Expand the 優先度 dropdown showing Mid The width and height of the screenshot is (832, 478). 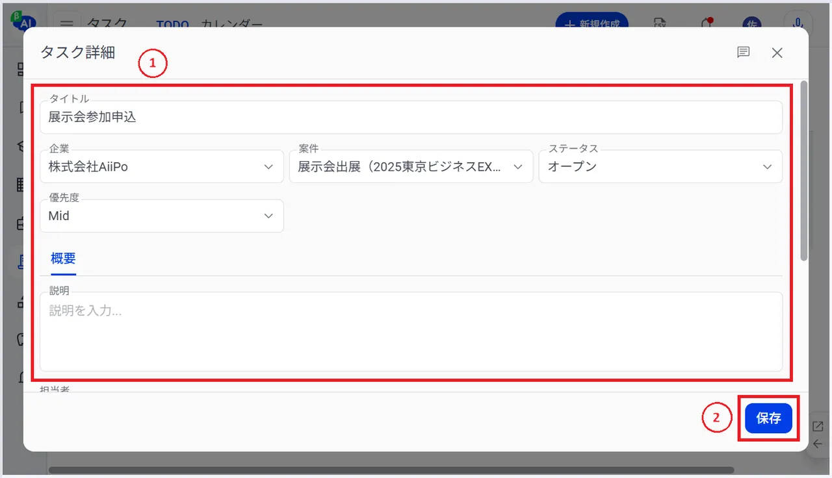(162, 216)
